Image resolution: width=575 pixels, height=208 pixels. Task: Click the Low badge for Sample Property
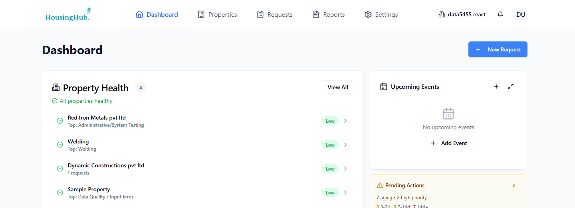[330, 192]
